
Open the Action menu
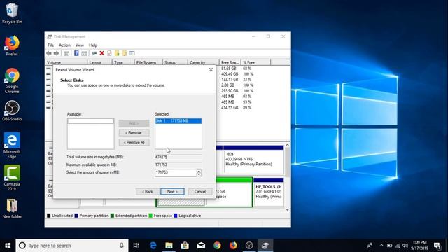[x=64, y=45]
